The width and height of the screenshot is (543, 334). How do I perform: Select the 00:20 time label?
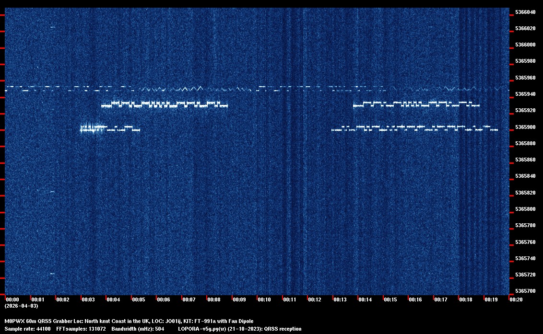click(516, 299)
